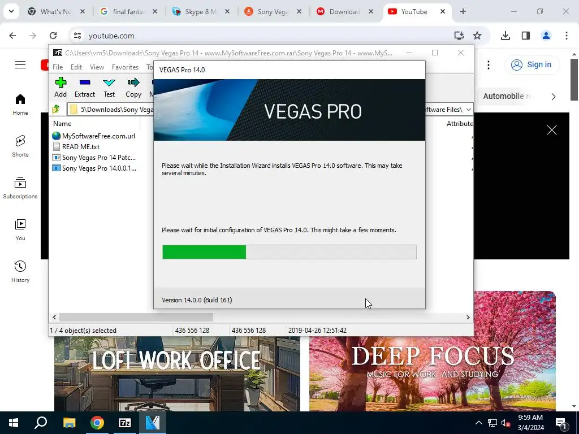Image resolution: width=579 pixels, height=434 pixels.
Task: Select MySoftwareFree.com.url file
Action: (x=94, y=136)
